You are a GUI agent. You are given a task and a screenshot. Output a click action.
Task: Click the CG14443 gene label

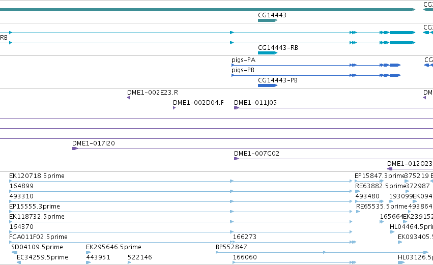pyautogui.click(x=272, y=15)
